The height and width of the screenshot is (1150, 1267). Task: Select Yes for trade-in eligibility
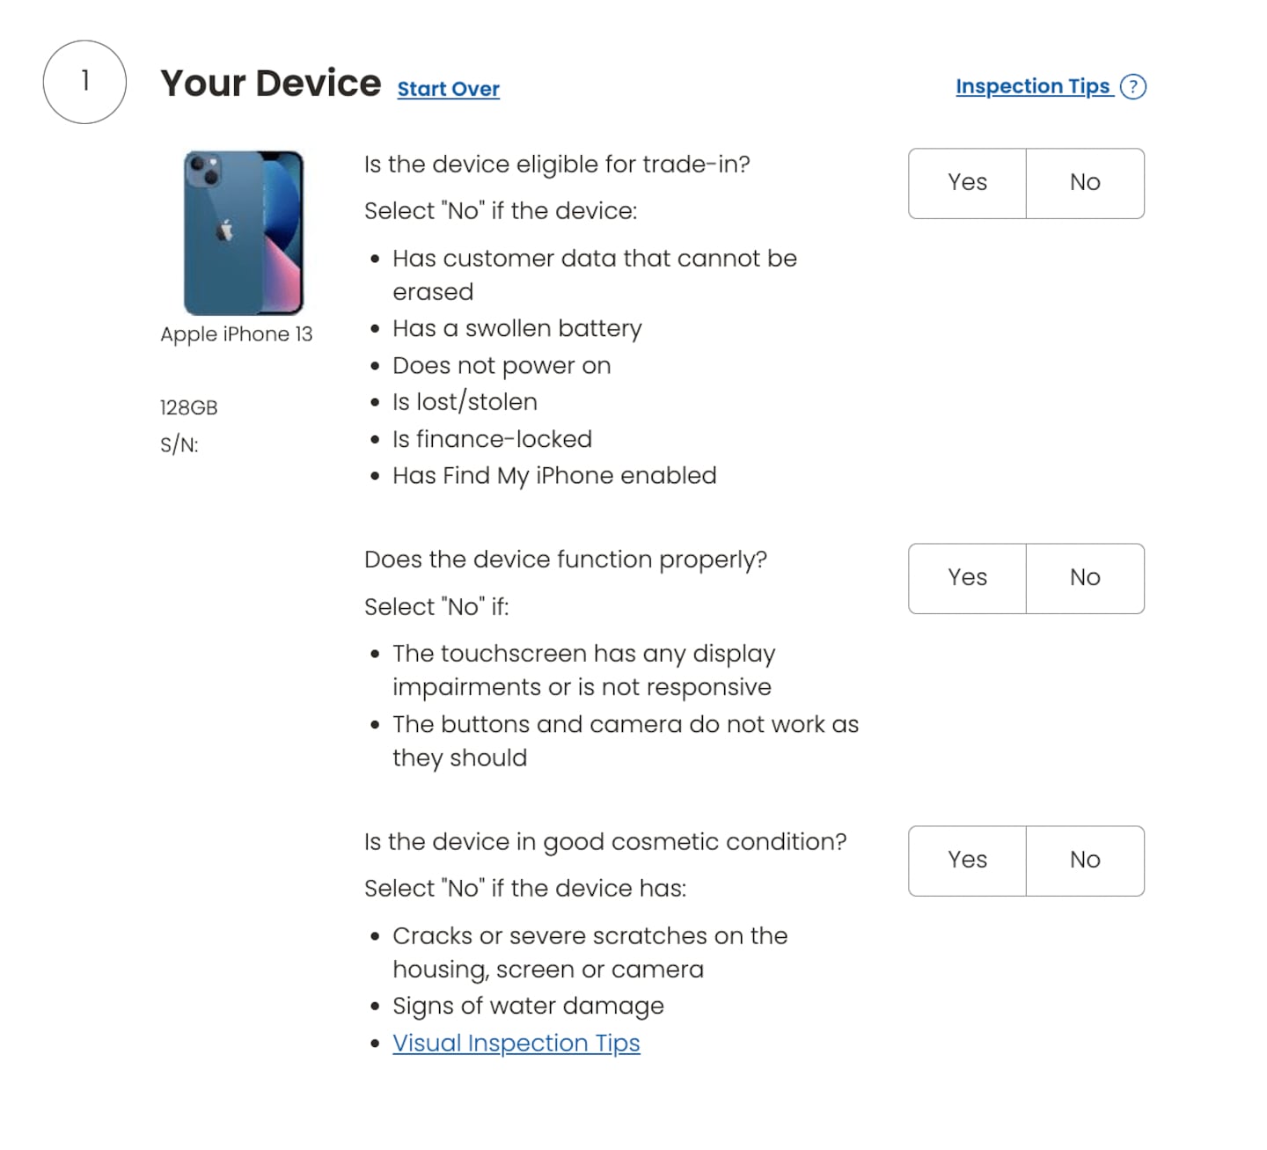point(967,183)
